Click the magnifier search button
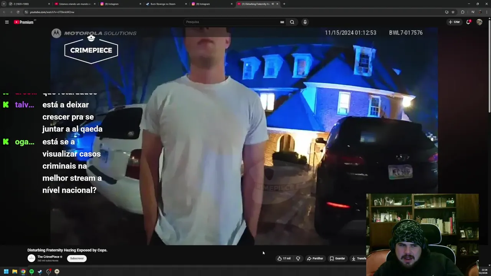 click(292, 22)
